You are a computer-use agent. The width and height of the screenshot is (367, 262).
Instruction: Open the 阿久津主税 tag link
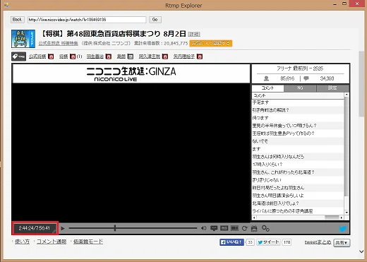point(150,56)
